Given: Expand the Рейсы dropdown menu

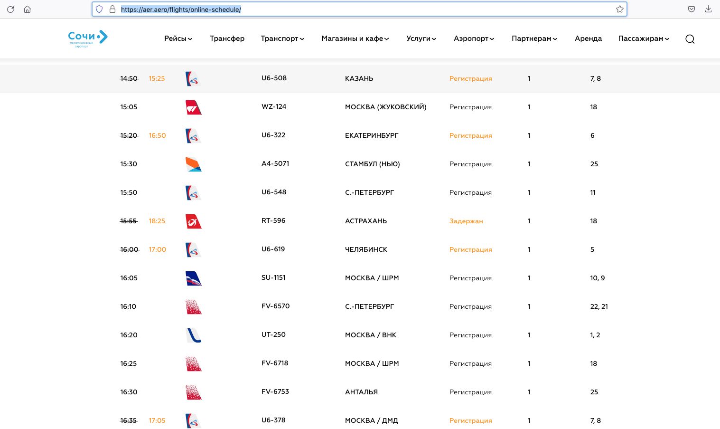Looking at the screenshot, I should click(x=178, y=38).
